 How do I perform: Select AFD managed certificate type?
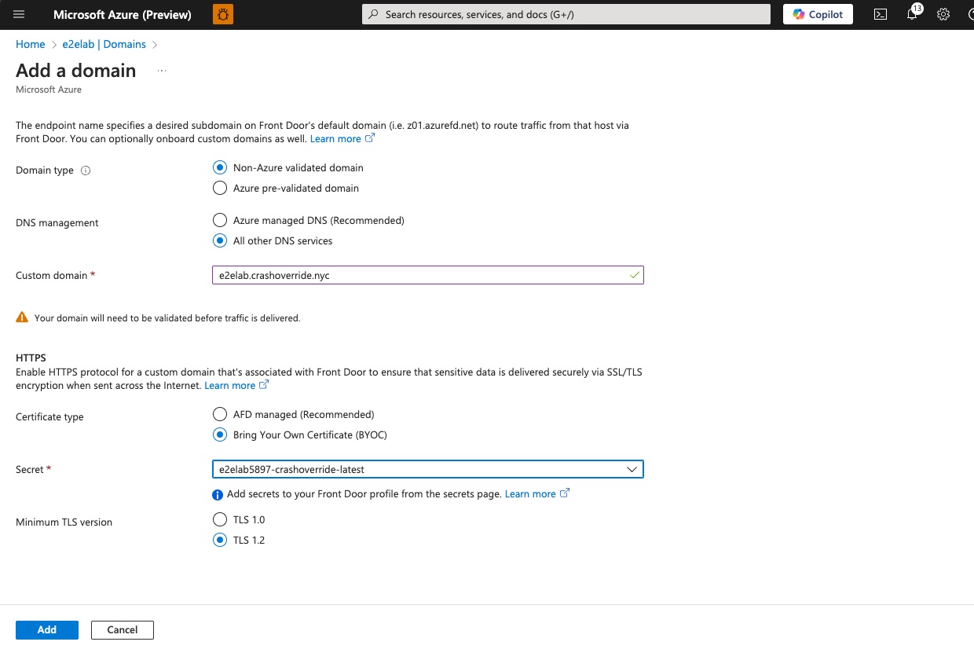(220, 414)
